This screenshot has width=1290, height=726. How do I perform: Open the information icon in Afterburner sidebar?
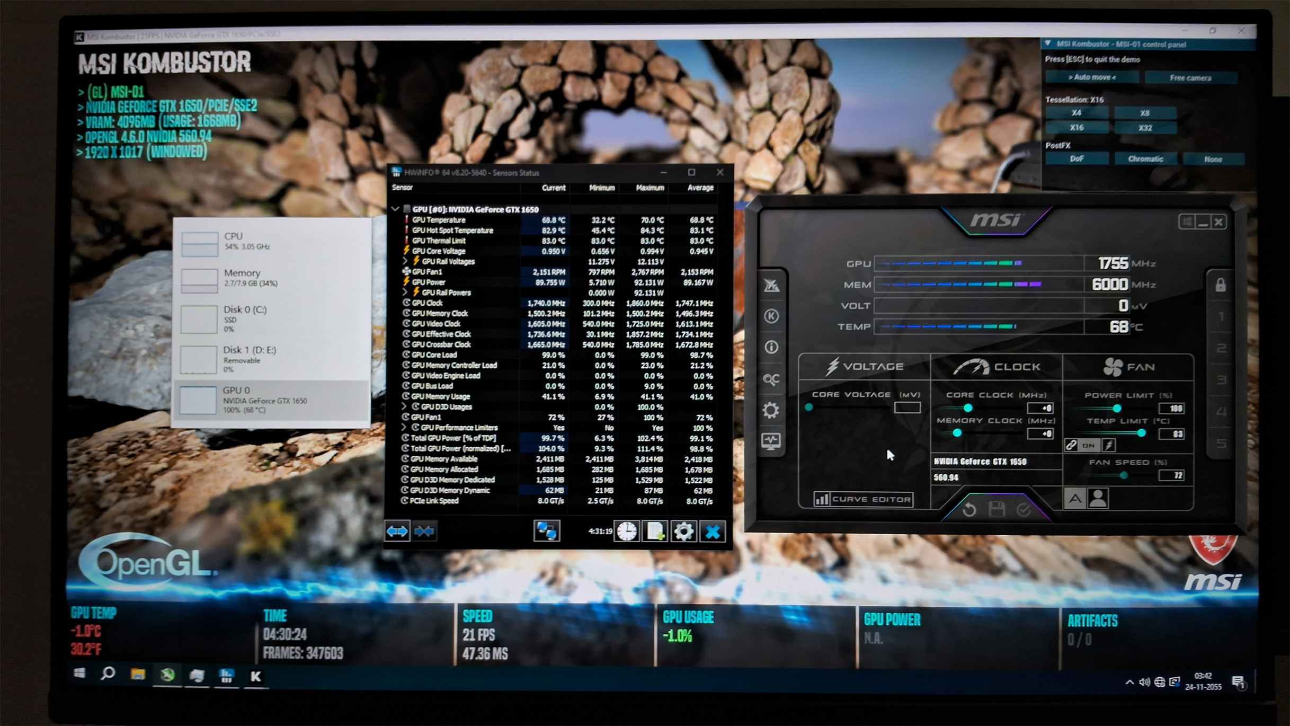(x=771, y=347)
